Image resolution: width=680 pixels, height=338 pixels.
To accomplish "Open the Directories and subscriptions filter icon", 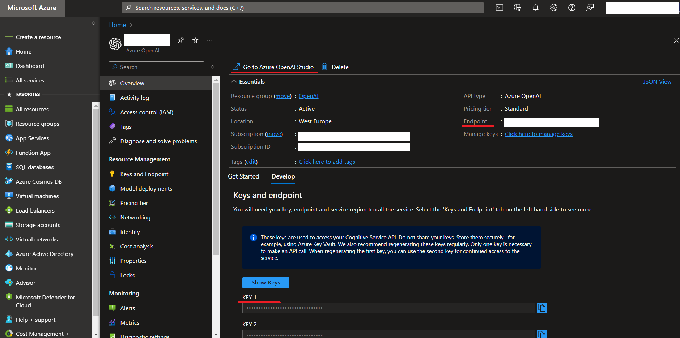I will (518, 8).
